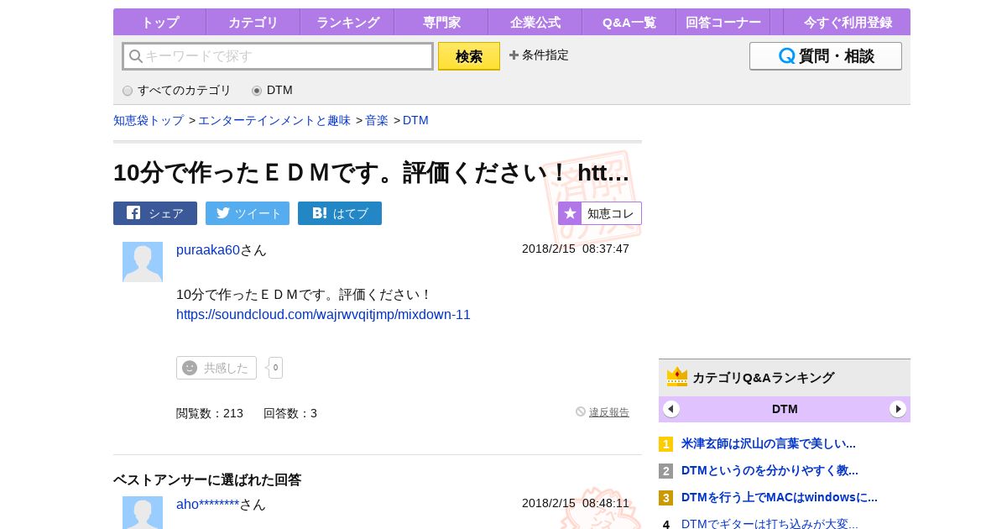Click the 質問・相談 button

pos(825,56)
